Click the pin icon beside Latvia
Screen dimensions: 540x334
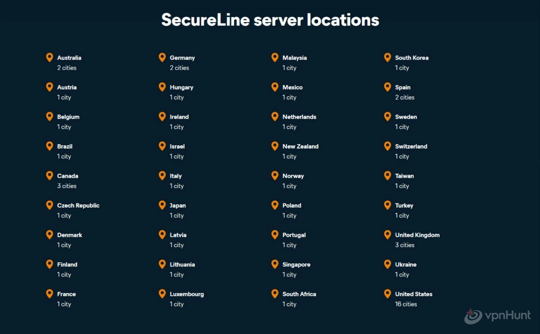[162, 235]
